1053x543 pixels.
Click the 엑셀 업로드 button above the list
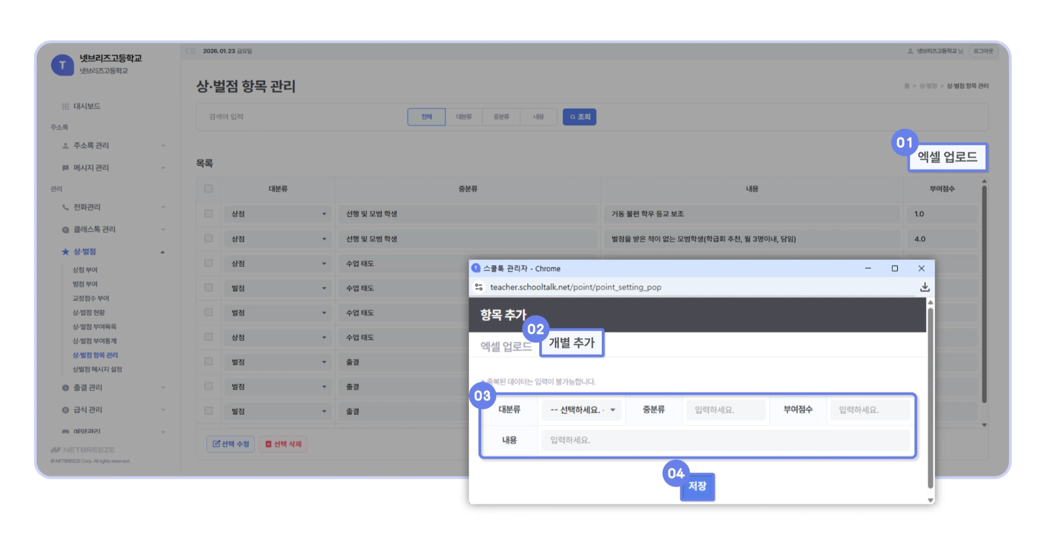click(948, 157)
